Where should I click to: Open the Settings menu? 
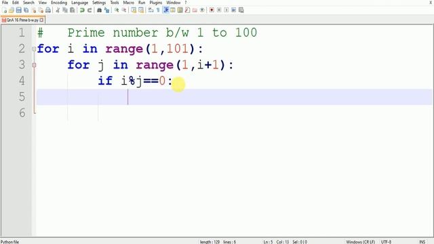click(99, 3)
